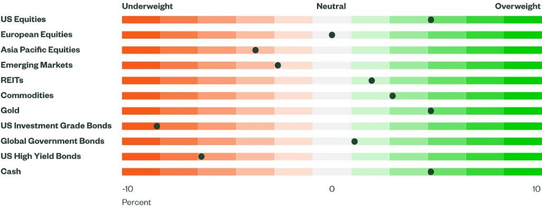Click the darkest green swatch in Cash row
Image resolution: width=542 pixels, height=208 pixels.
tap(522, 171)
